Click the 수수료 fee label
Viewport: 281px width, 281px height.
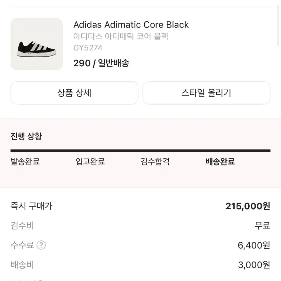(x=22, y=245)
